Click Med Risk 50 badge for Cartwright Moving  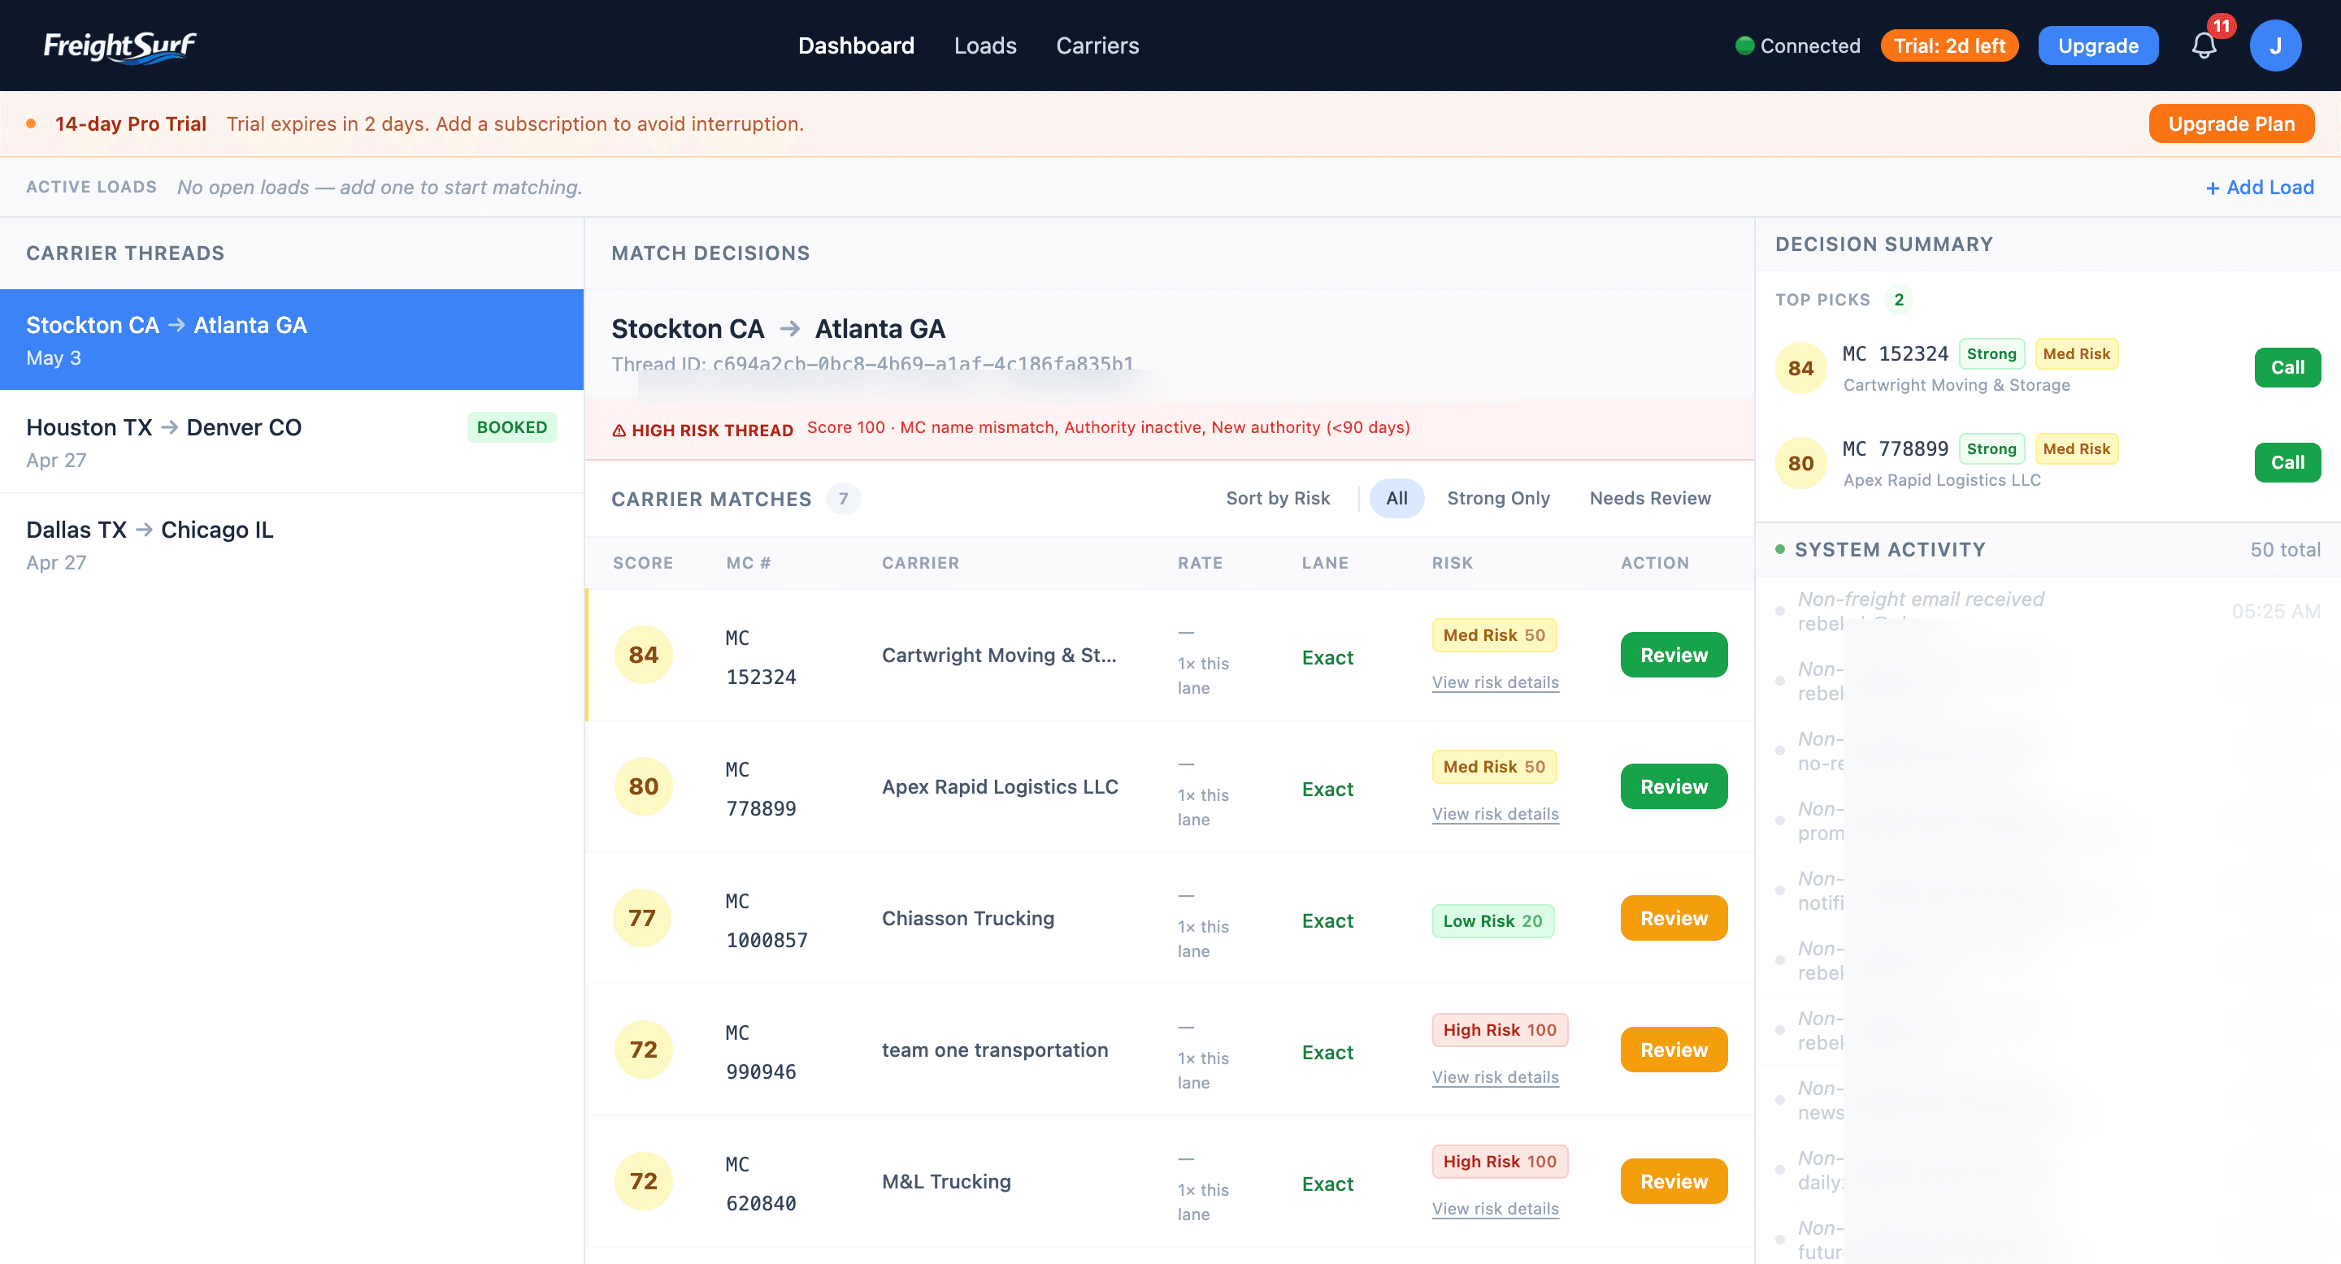click(x=1493, y=634)
